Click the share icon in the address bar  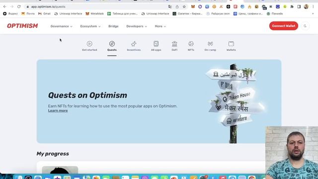pyautogui.click(x=177, y=6)
